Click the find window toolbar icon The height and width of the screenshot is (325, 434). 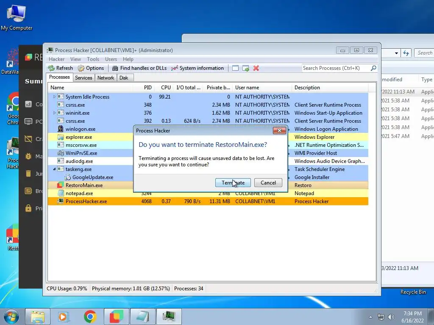coord(235,68)
